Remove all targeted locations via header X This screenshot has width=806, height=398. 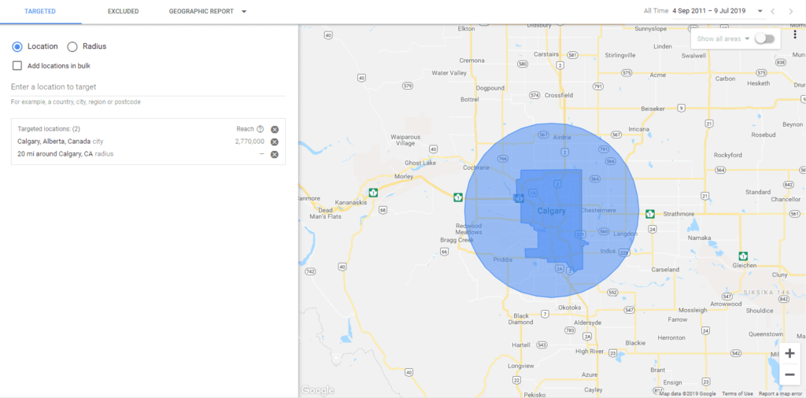click(274, 129)
